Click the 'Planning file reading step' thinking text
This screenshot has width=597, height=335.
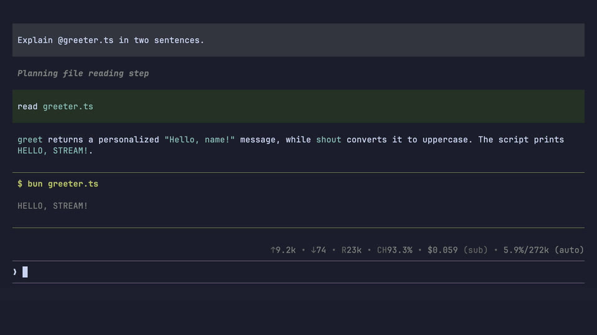tap(83, 73)
